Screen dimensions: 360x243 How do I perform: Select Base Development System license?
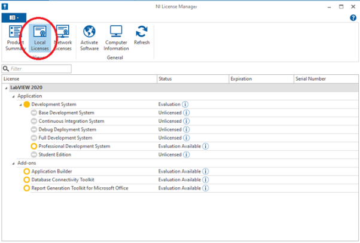click(x=66, y=113)
